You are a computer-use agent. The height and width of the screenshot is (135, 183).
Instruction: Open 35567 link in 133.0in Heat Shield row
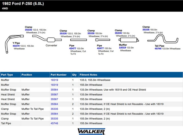54,94
